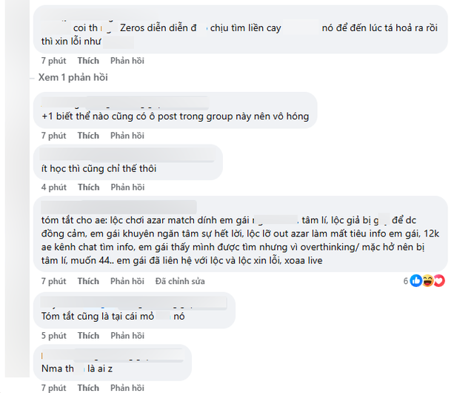Reply to the "tóm tắt cho ae" comment
The height and width of the screenshot is (393, 474).
[x=127, y=281]
